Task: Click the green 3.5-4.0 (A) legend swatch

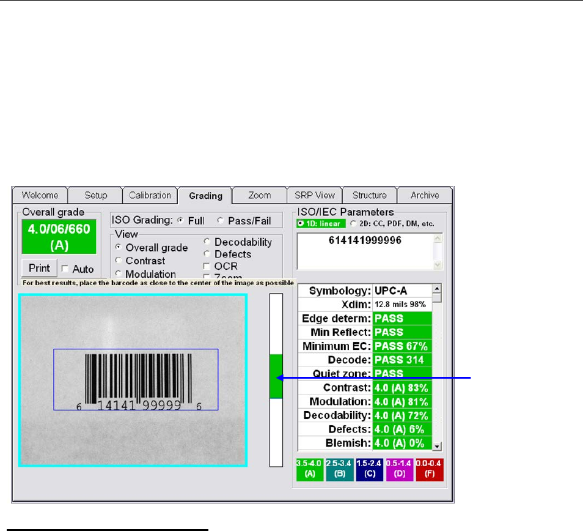Action: pyautogui.click(x=310, y=470)
